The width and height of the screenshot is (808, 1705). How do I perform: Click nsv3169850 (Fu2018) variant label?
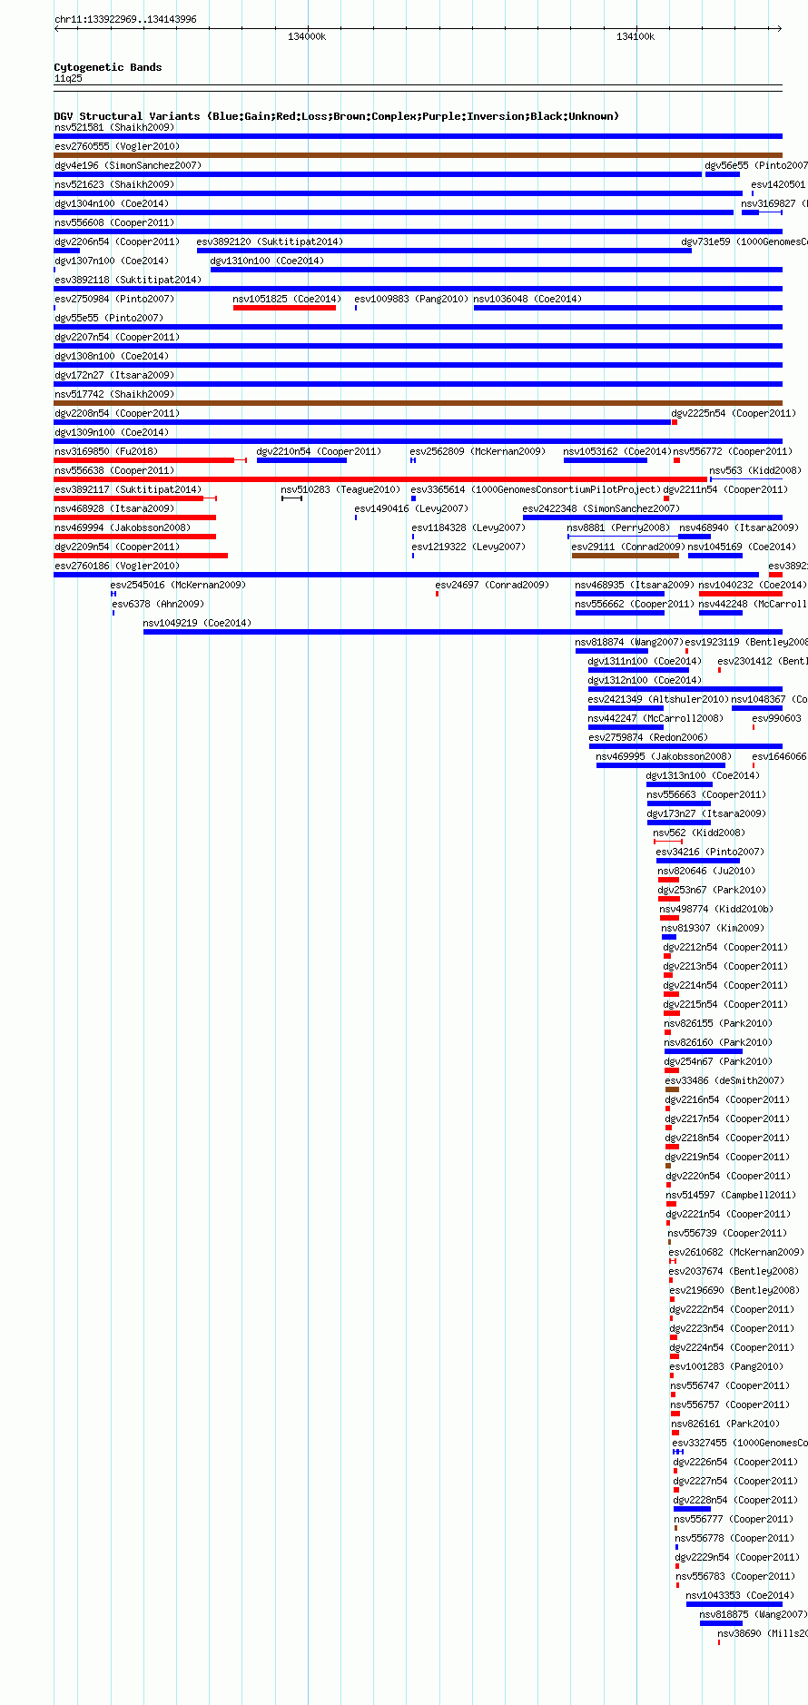click(x=106, y=452)
